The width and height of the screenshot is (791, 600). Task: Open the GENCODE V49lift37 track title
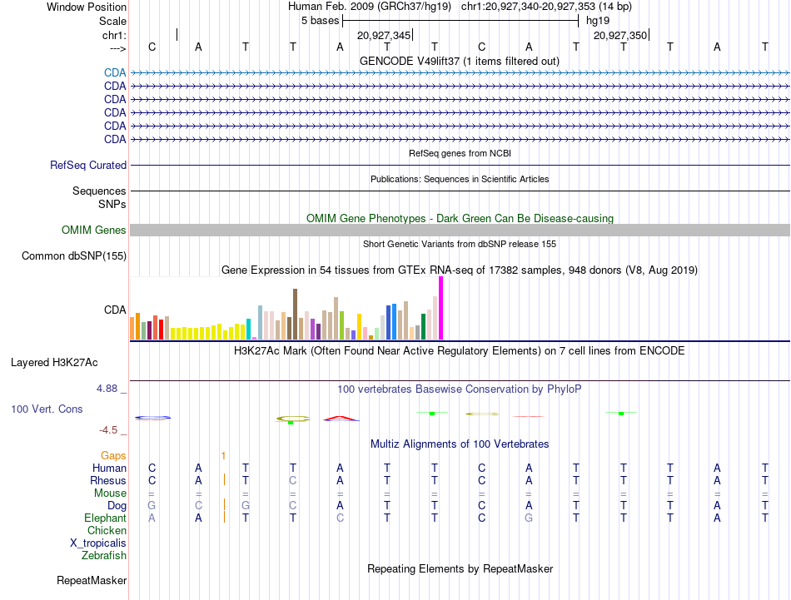click(460, 61)
